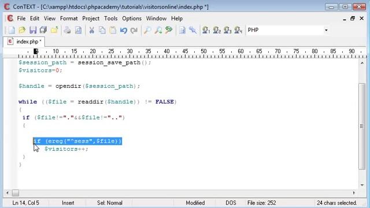Viewport: 370px width, 208px height.
Task: Cut the selection with the scissors icon
Action: tap(91, 30)
